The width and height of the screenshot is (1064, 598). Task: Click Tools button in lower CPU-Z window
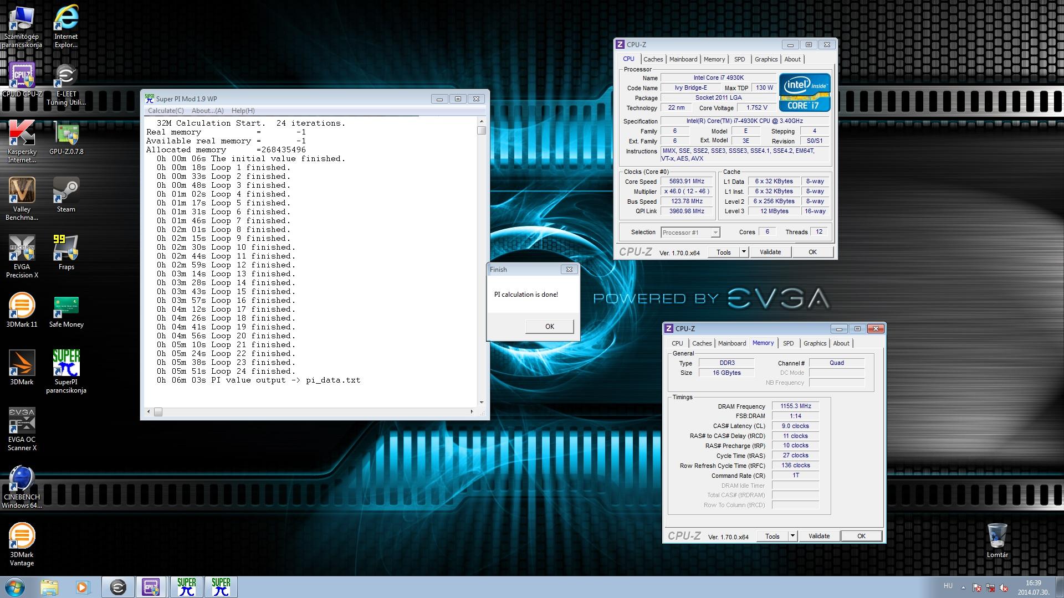tap(773, 536)
